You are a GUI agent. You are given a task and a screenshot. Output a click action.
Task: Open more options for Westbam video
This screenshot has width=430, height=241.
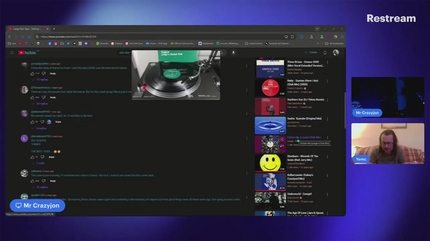(x=328, y=157)
